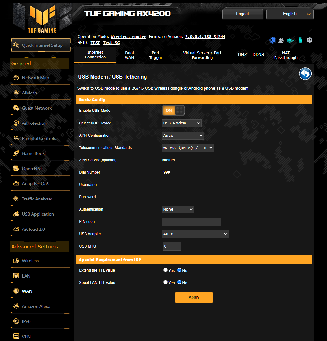Open the Telecommunications Standards dropdown
Image resolution: width=327 pixels, height=341 pixels.
tap(188, 148)
